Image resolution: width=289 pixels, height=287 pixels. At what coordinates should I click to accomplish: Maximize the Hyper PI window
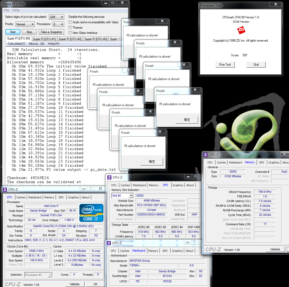point(113,3)
